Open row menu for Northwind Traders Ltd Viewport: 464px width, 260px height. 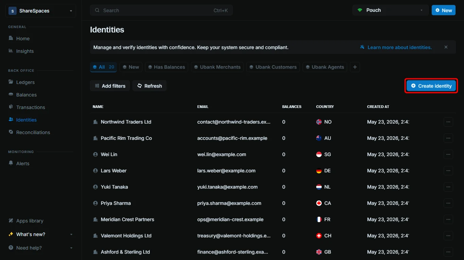tap(448, 122)
